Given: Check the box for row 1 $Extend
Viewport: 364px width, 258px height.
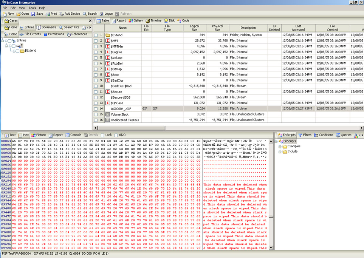Looking at the screenshot, I should (96, 35).
